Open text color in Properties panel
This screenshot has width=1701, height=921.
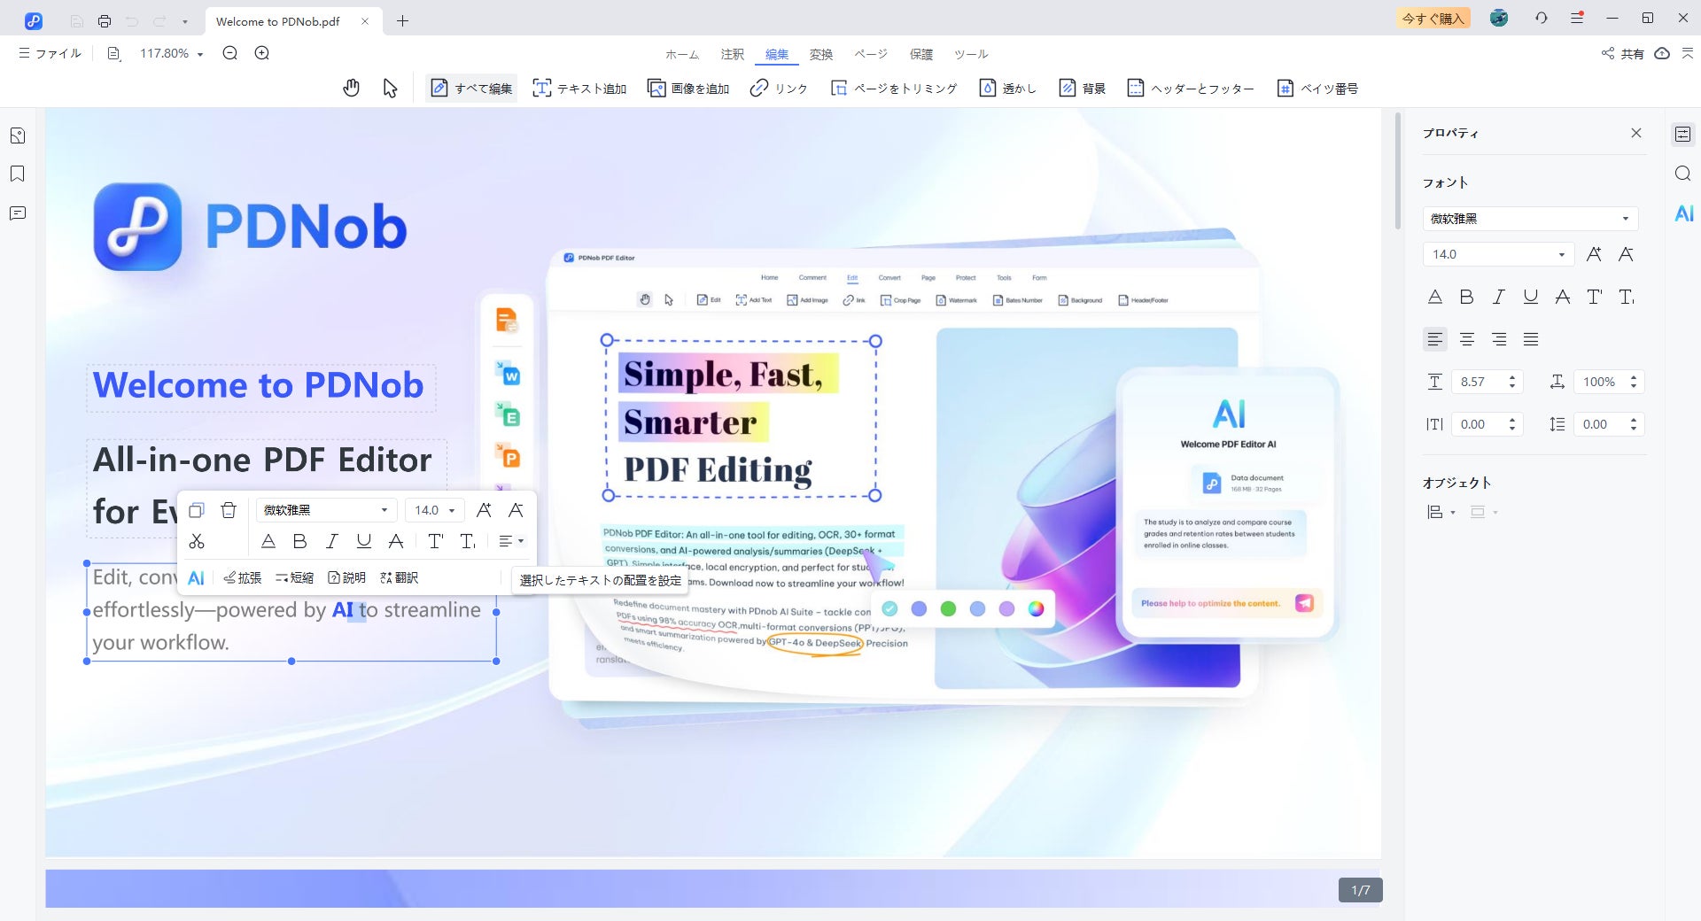pyautogui.click(x=1435, y=297)
